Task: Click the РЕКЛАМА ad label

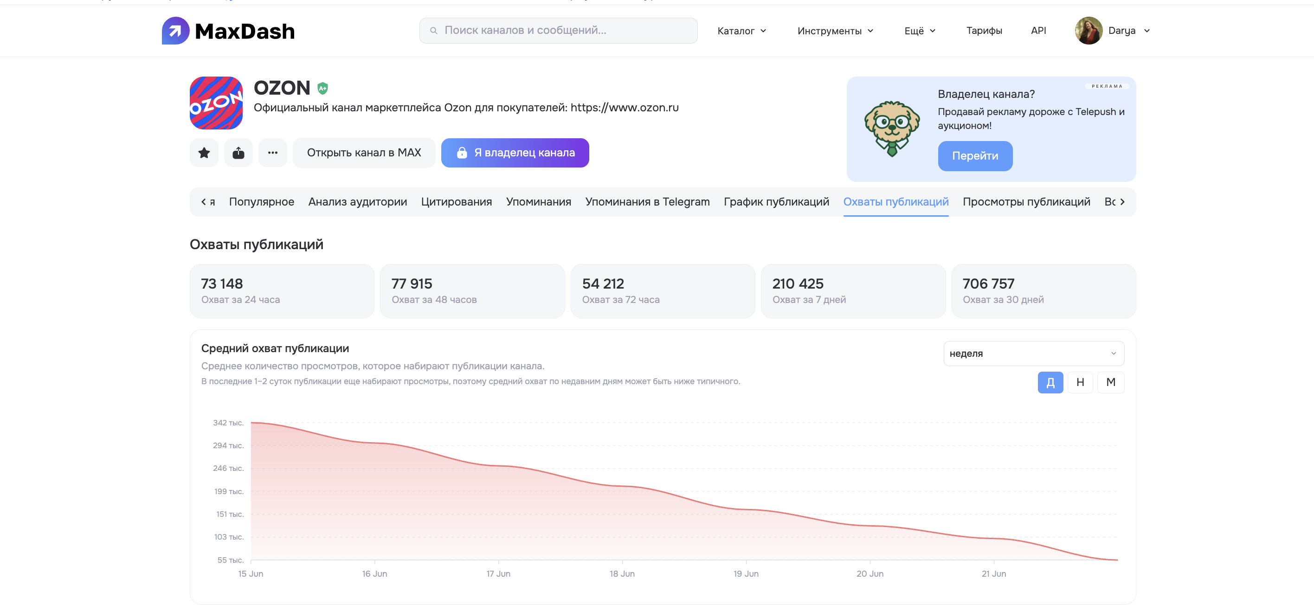Action: click(1107, 86)
